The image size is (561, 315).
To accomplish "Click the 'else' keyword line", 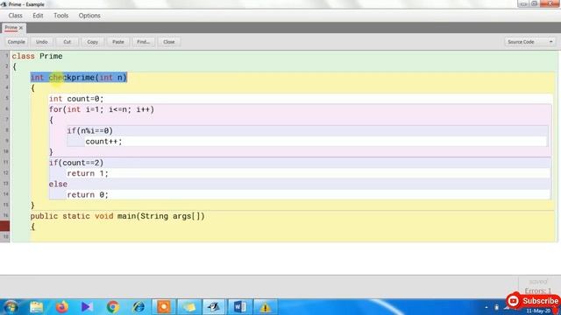I will tap(58, 185).
